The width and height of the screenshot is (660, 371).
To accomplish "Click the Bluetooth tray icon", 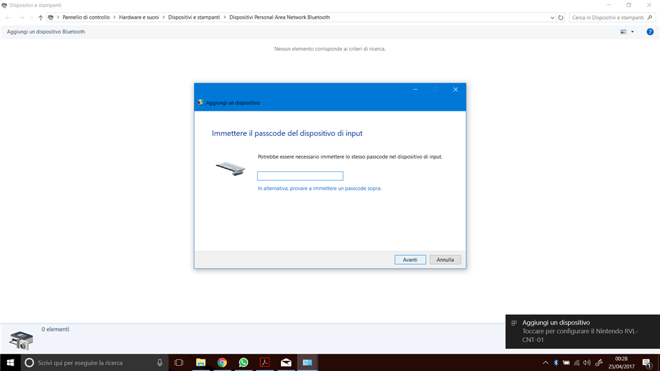I will (556, 363).
